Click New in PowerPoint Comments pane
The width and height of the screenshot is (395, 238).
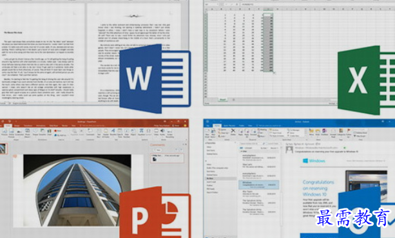click(158, 150)
